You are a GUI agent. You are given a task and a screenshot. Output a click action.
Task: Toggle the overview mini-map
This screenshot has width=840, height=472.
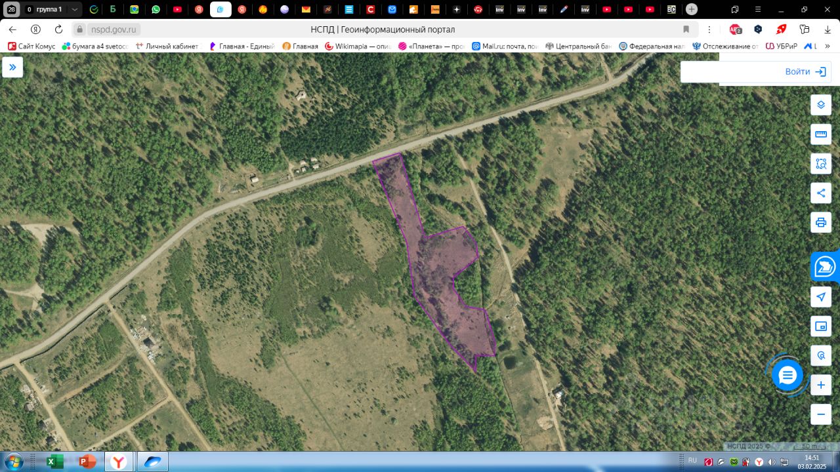coord(821,326)
